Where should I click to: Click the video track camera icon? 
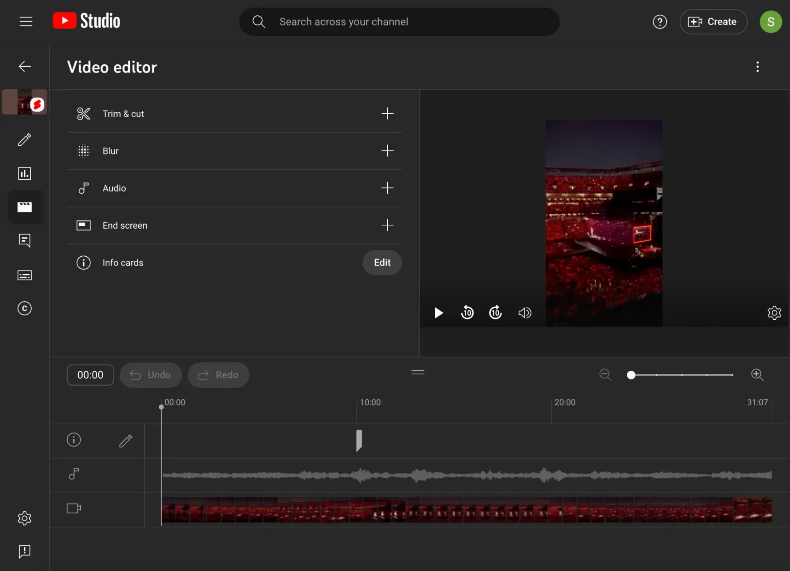tap(74, 508)
